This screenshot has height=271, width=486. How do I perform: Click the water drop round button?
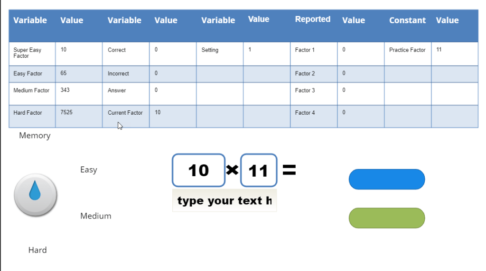[36, 195]
